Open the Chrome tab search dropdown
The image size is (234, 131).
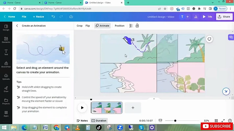213,3
